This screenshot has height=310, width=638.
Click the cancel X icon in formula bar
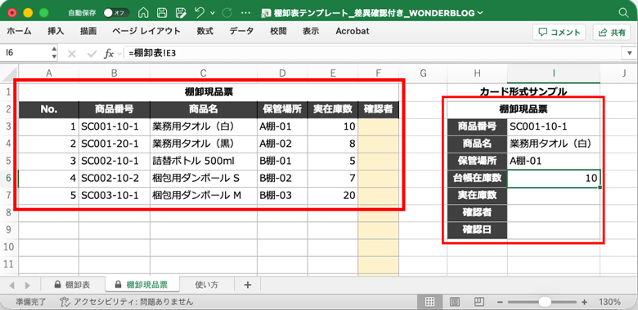pos(72,54)
